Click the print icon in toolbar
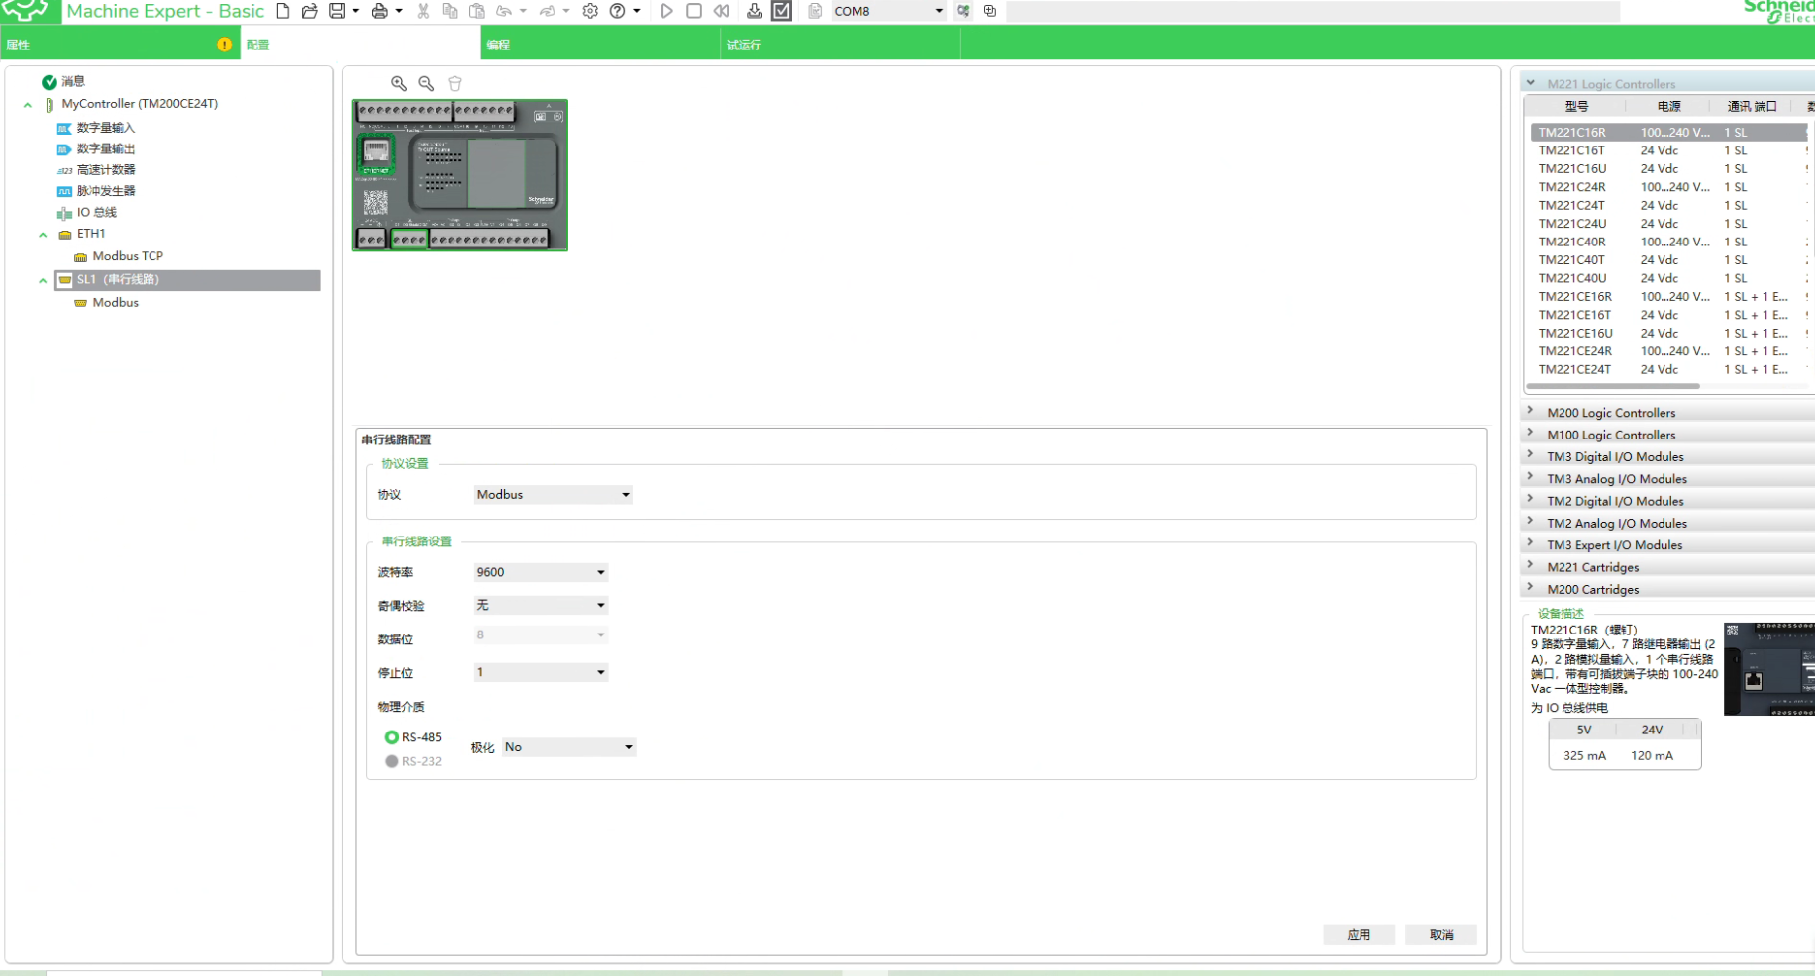The height and width of the screenshot is (976, 1815). [379, 11]
